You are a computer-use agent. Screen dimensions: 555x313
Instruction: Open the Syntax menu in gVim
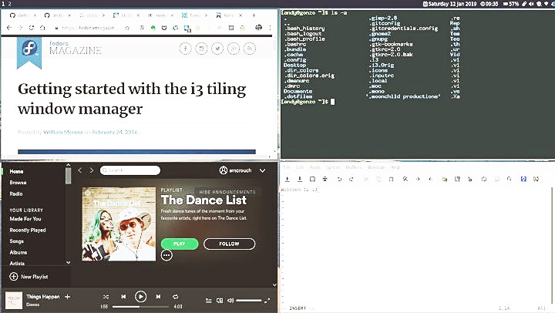[x=333, y=167]
